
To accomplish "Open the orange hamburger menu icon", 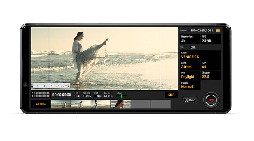I will 218,31.
